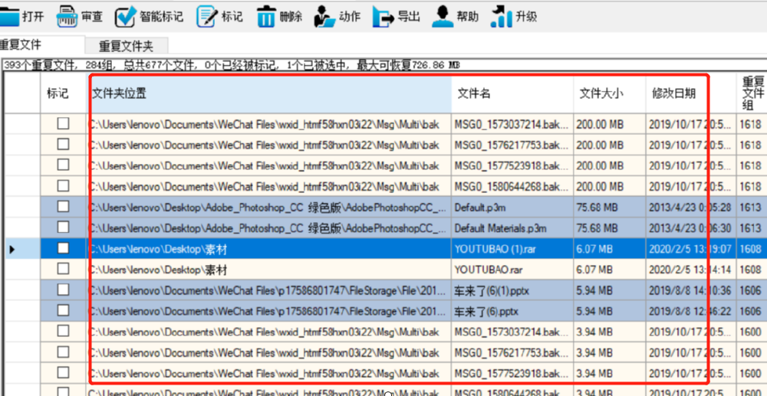Click the 删除 trash can icon
The height and width of the screenshot is (396, 767).
tap(267, 16)
